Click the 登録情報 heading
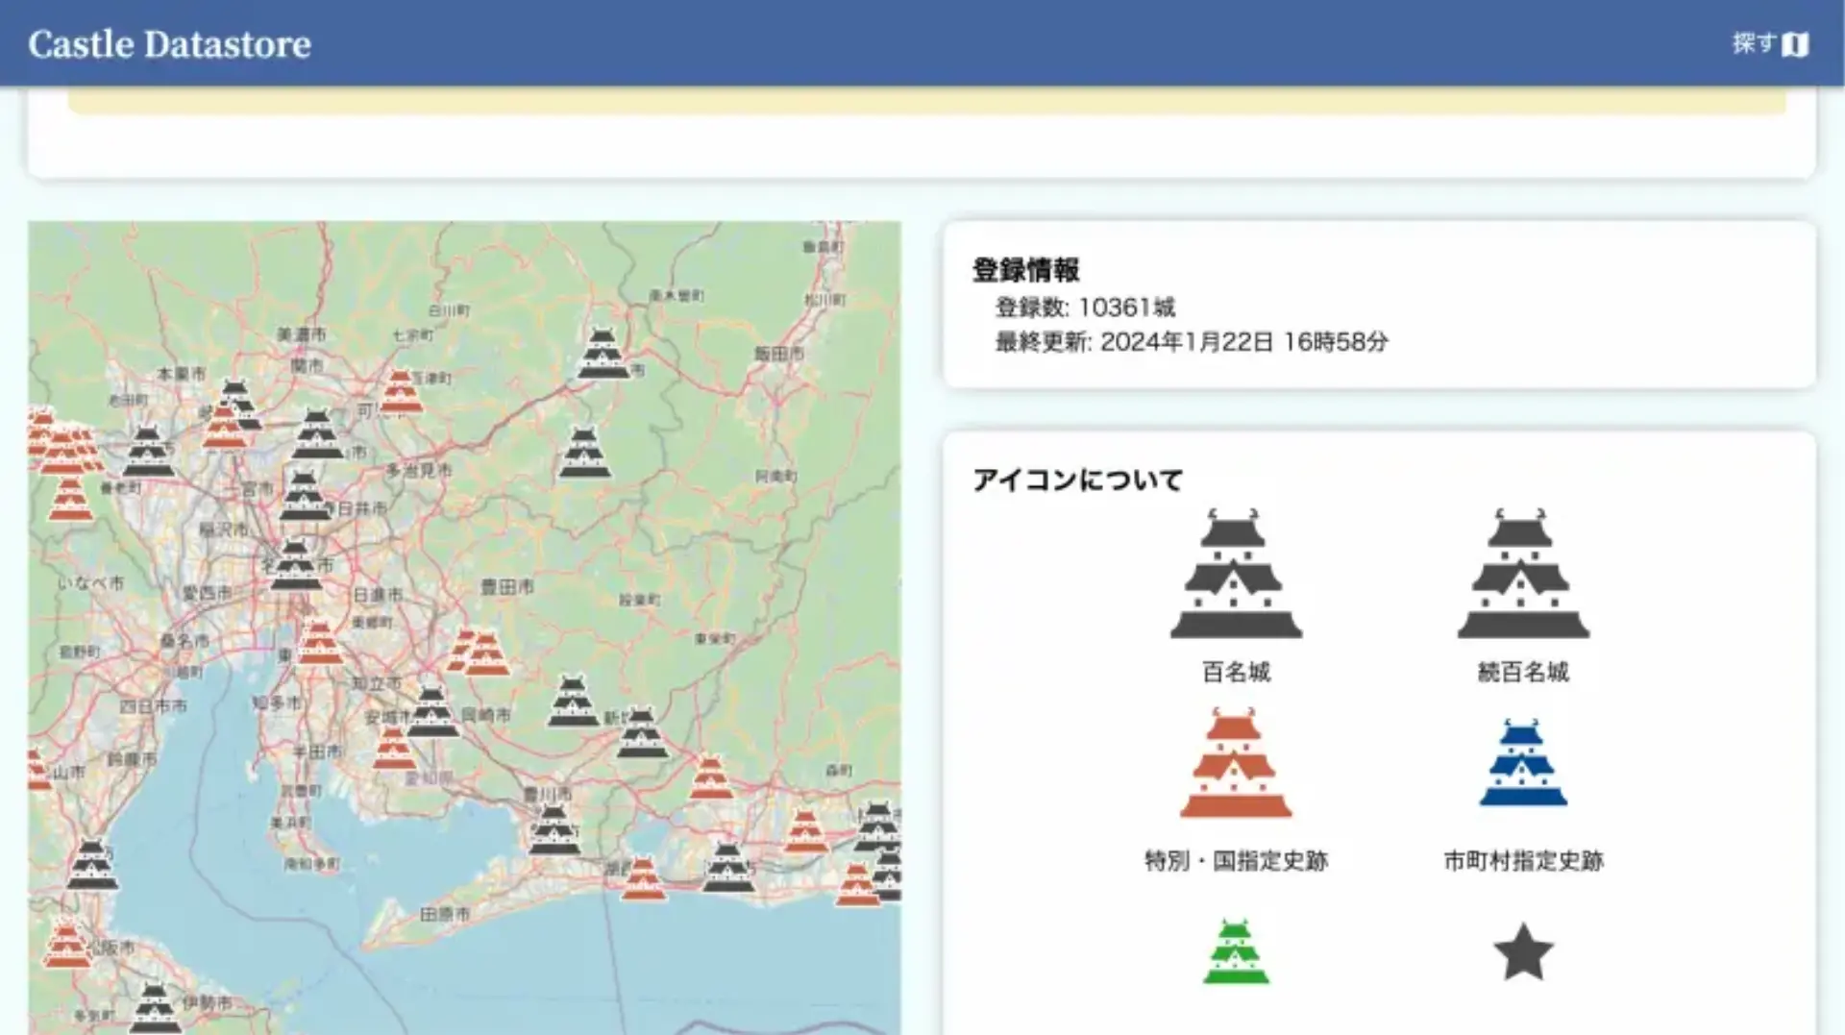Image resolution: width=1845 pixels, height=1035 pixels. pyautogui.click(x=1025, y=270)
